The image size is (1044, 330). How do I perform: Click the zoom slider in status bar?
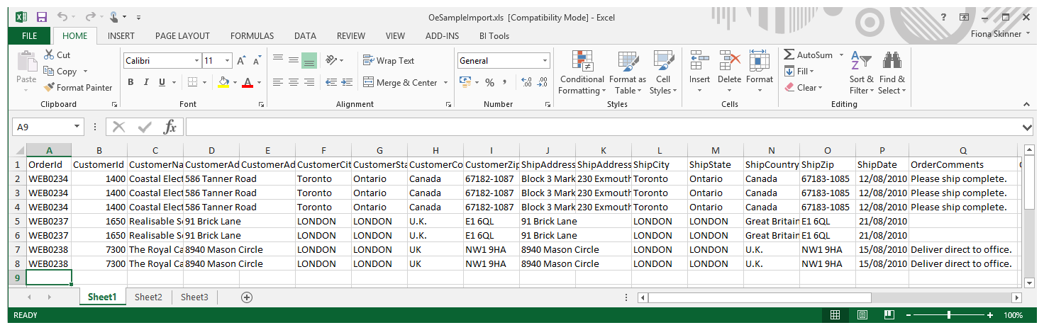pos(949,315)
